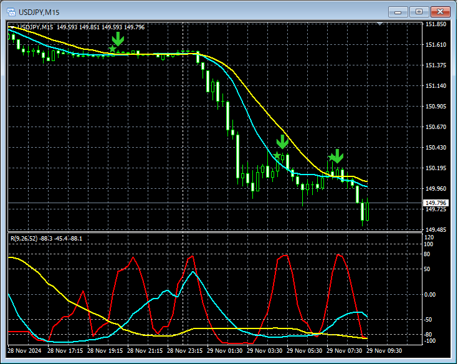The height and width of the screenshot is (364, 458).
Task: Select the green star near 29 Nov 07:30
Action: click(x=332, y=158)
